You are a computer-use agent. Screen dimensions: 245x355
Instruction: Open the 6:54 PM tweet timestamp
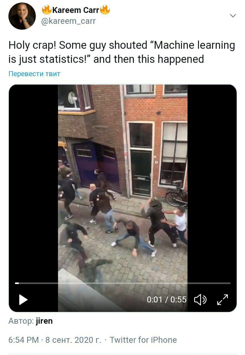[x=24, y=340]
